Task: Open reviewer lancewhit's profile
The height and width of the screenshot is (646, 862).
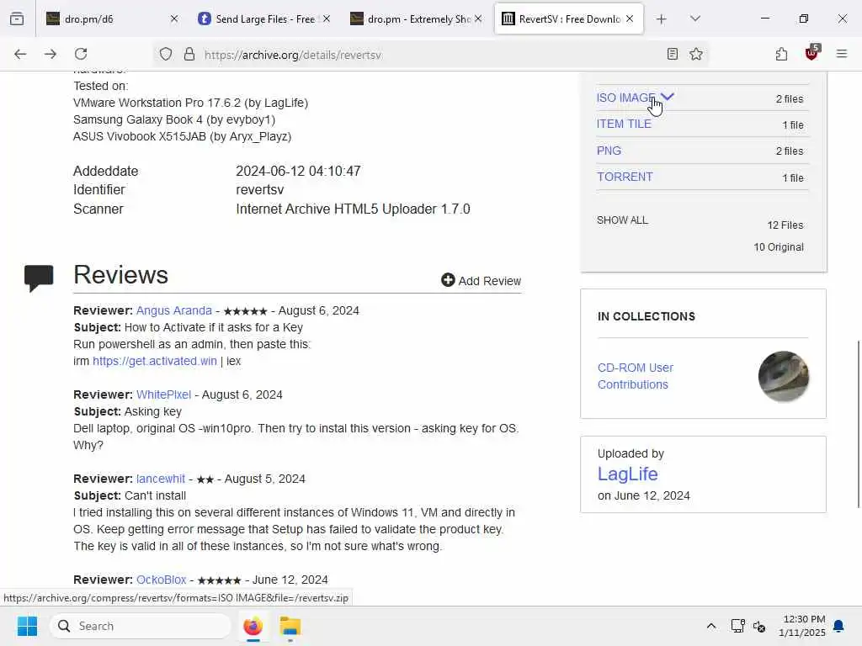Action: click(161, 479)
